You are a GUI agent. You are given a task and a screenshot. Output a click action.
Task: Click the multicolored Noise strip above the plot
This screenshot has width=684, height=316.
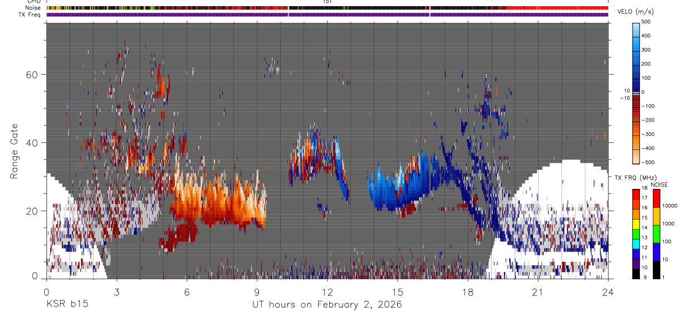pos(327,8)
